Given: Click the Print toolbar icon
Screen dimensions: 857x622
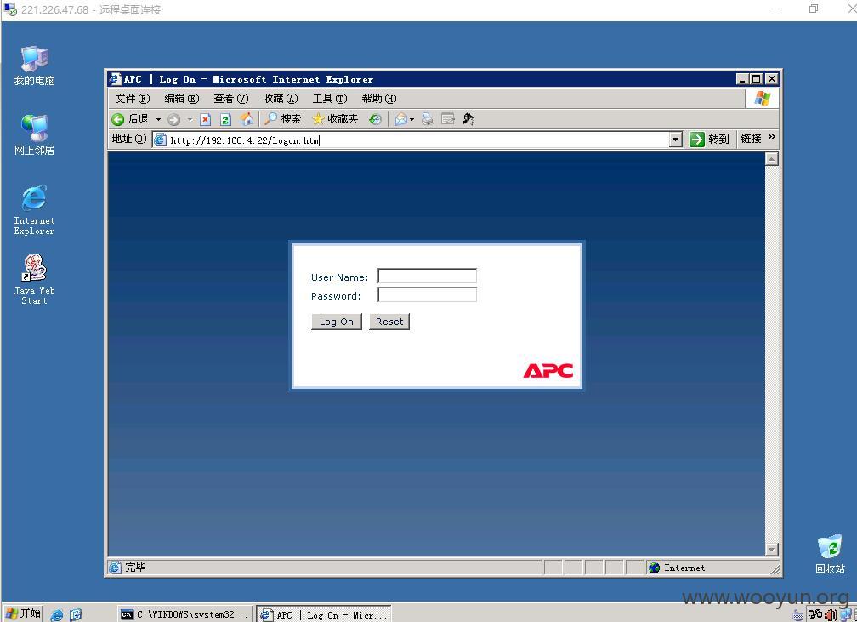Looking at the screenshot, I should [428, 119].
